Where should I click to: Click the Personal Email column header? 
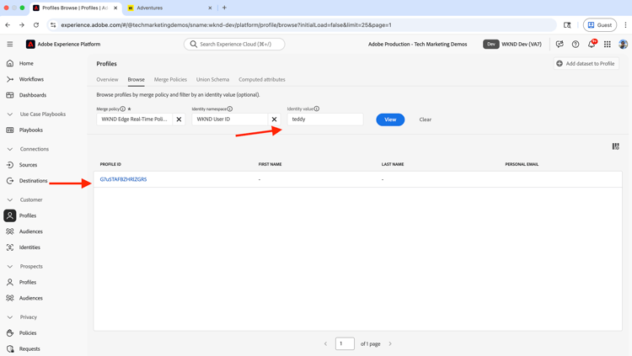[x=522, y=164]
